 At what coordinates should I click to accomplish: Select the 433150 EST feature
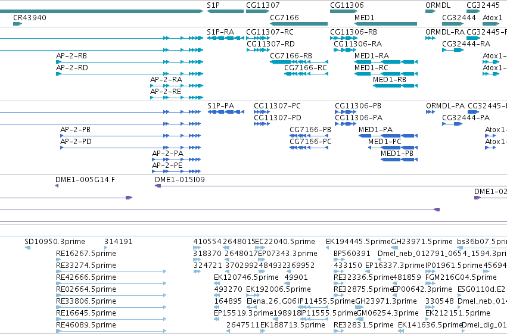pos(339,271)
